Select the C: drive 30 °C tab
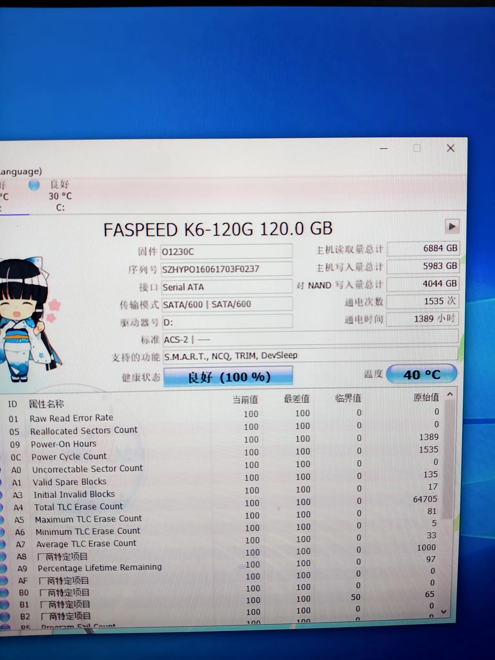 tap(60, 196)
